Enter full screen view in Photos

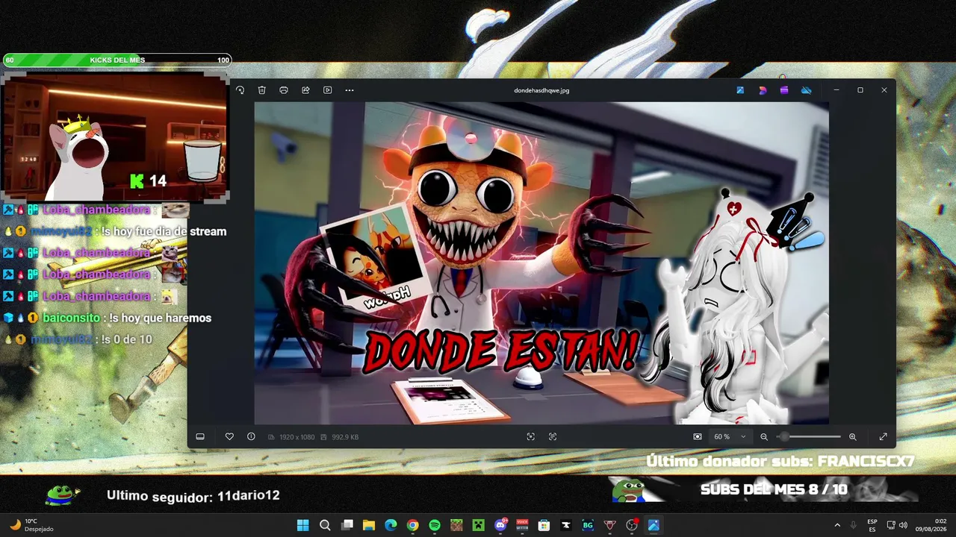click(883, 437)
